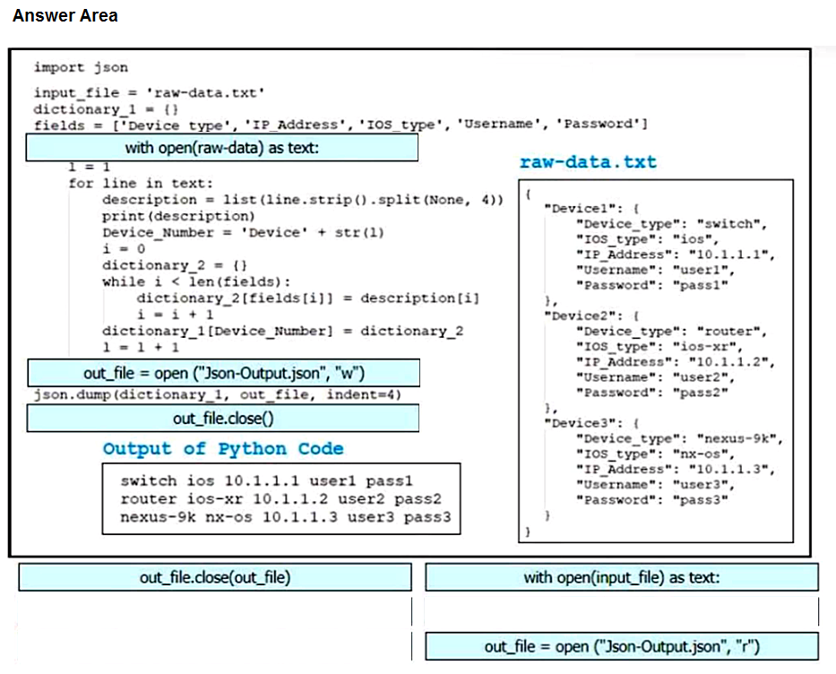The width and height of the screenshot is (836, 674).
Task: Click the 'router ios-xr 10.1.1.2 user2 pass2' output row
Action: coord(281,499)
